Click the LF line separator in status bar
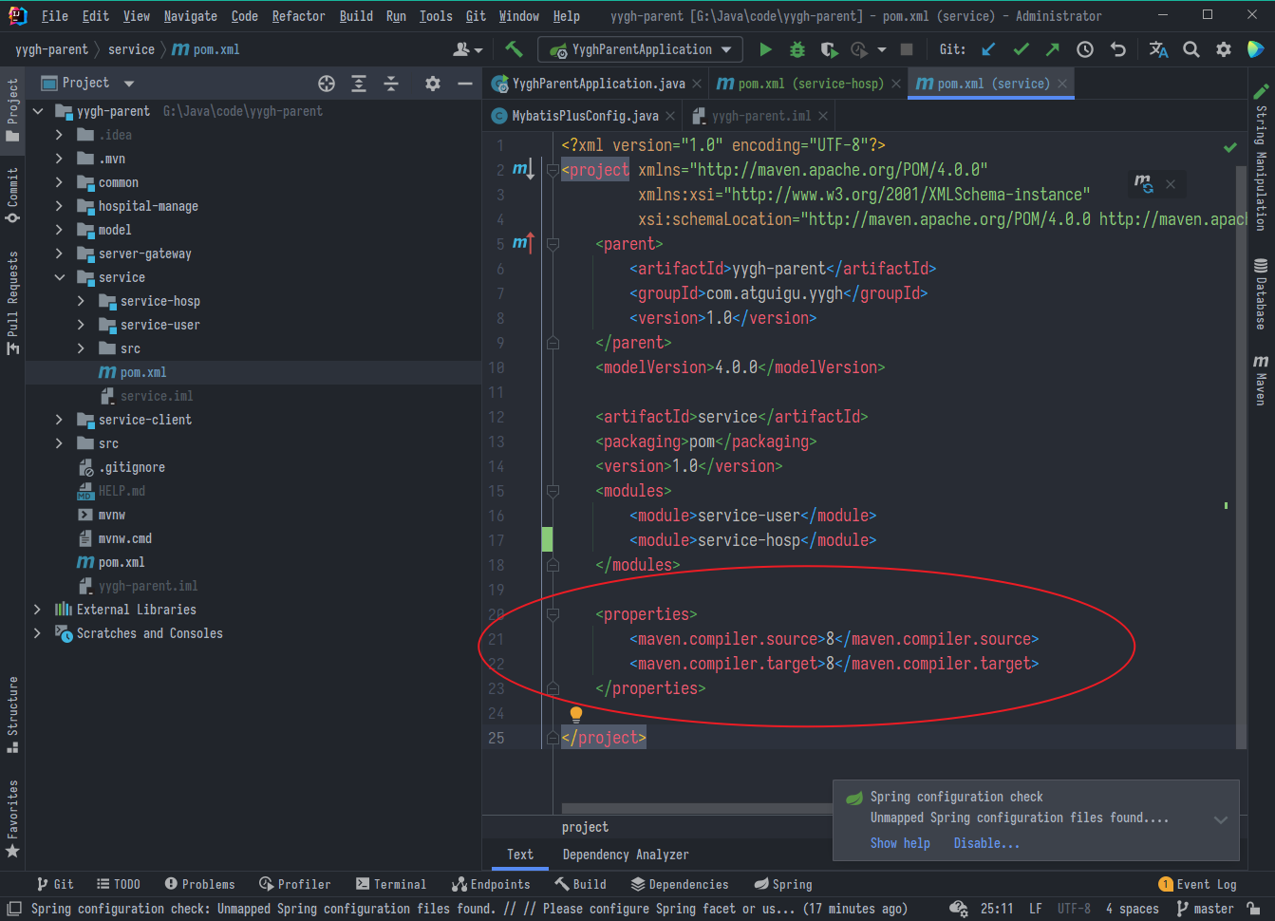 [x=1036, y=909]
